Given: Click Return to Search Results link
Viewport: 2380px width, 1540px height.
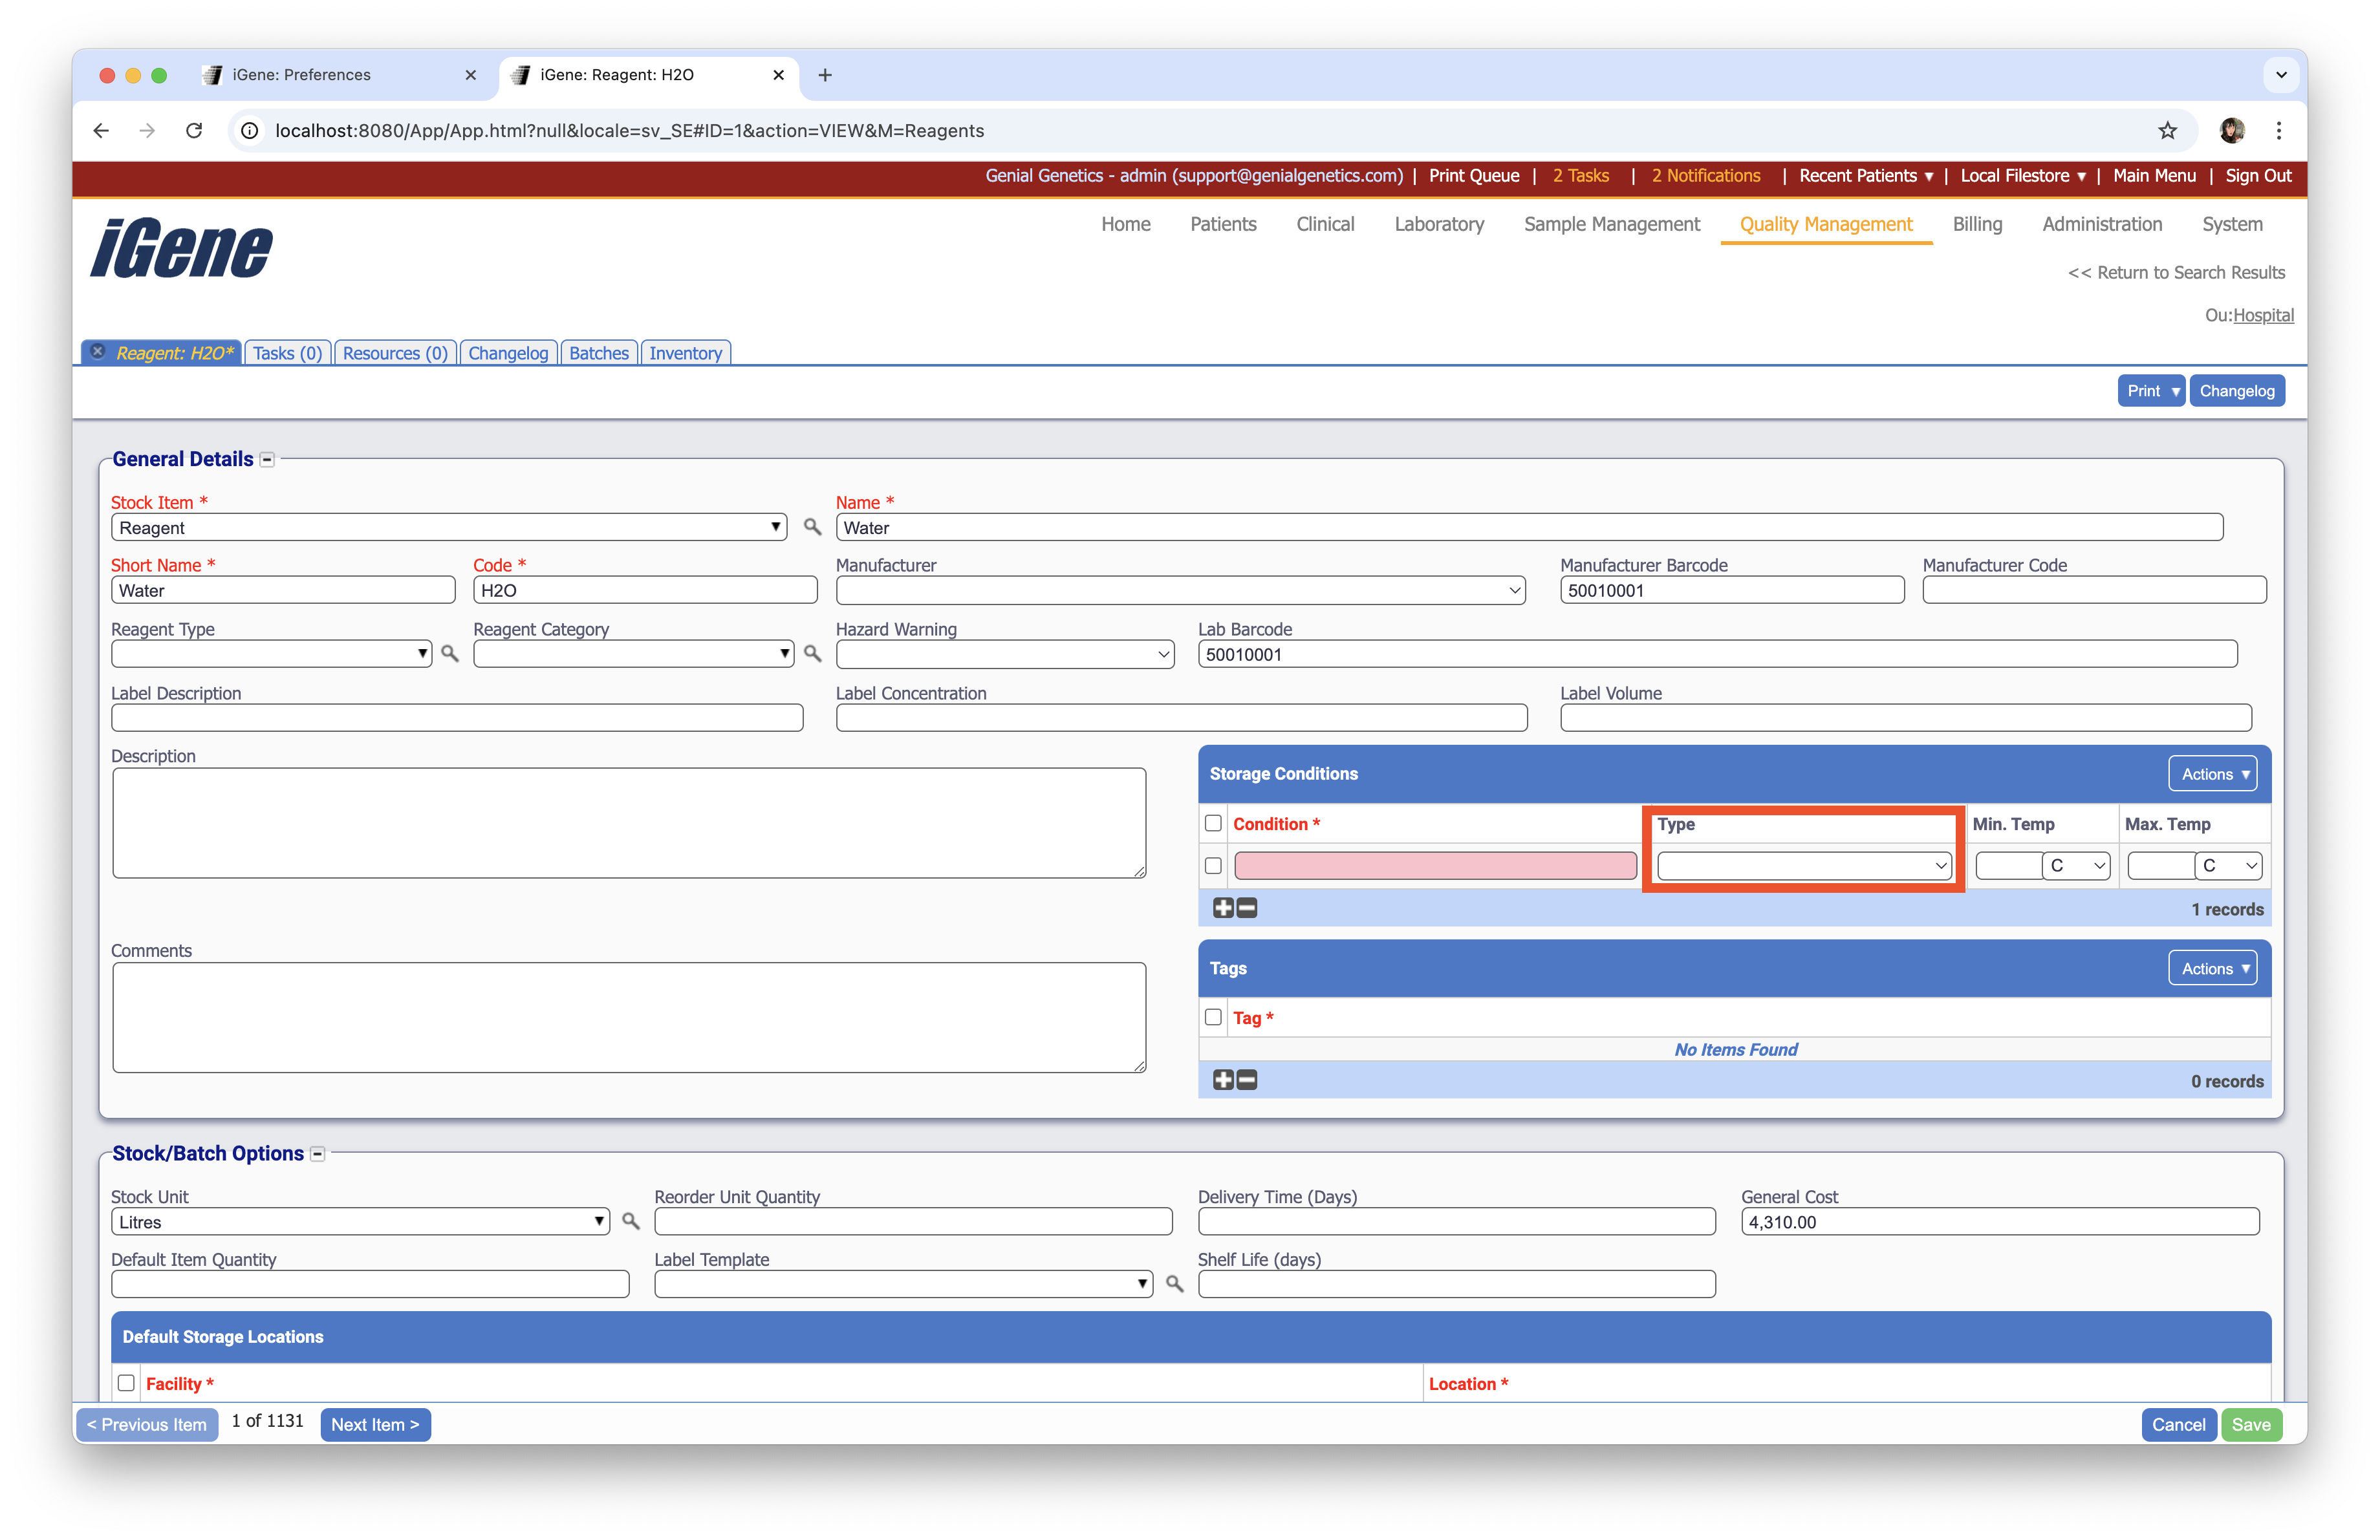Looking at the screenshot, I should 2175,273.
